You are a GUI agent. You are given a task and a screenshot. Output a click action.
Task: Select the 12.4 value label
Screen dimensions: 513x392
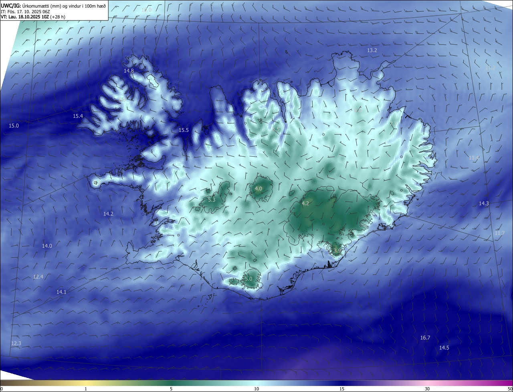(38, 277)
